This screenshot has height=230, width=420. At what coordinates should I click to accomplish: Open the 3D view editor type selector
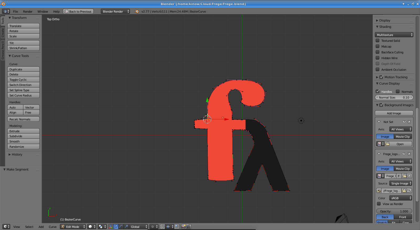(x=6, y=227)
